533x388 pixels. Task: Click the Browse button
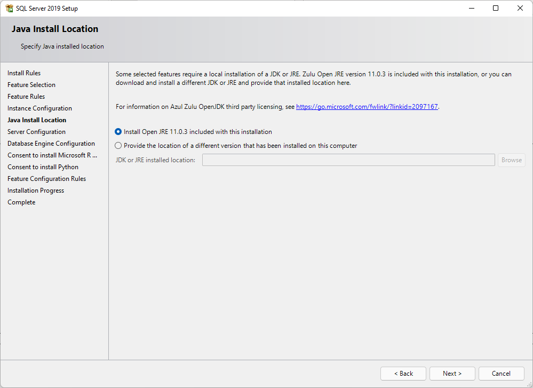coord(511,160)
